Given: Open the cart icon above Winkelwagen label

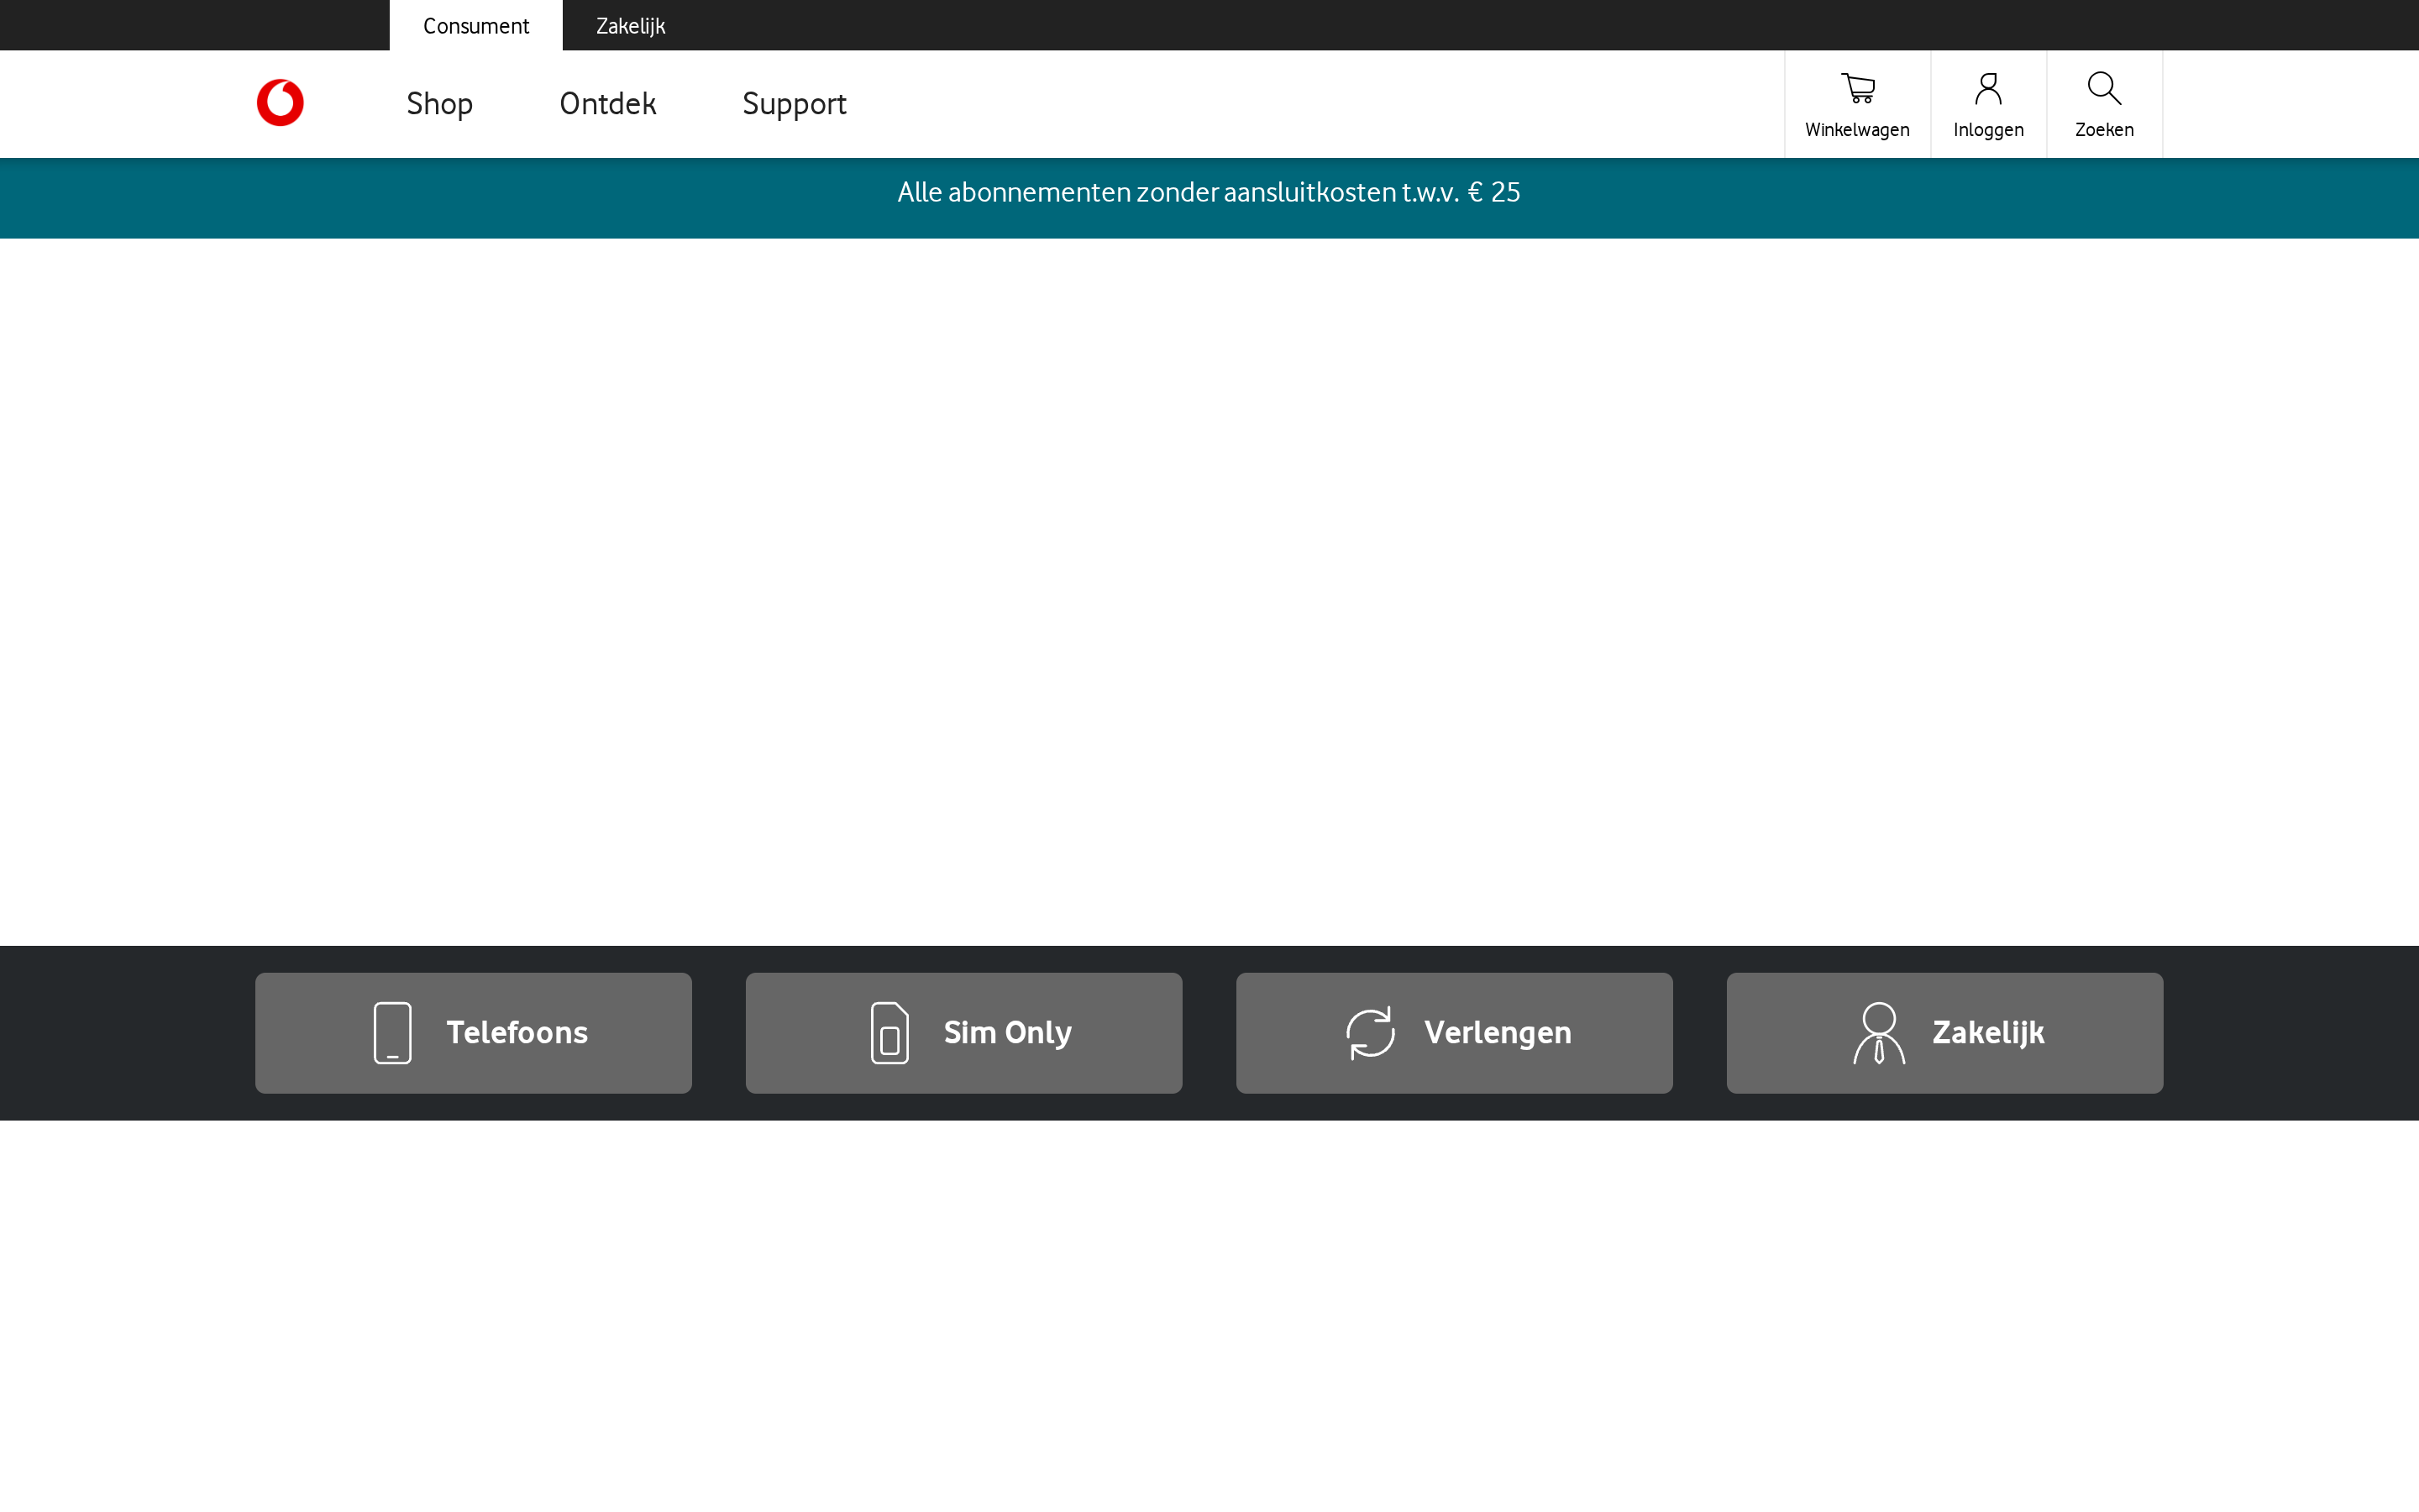Looking at the screenshot, I should pos(1857,88).
